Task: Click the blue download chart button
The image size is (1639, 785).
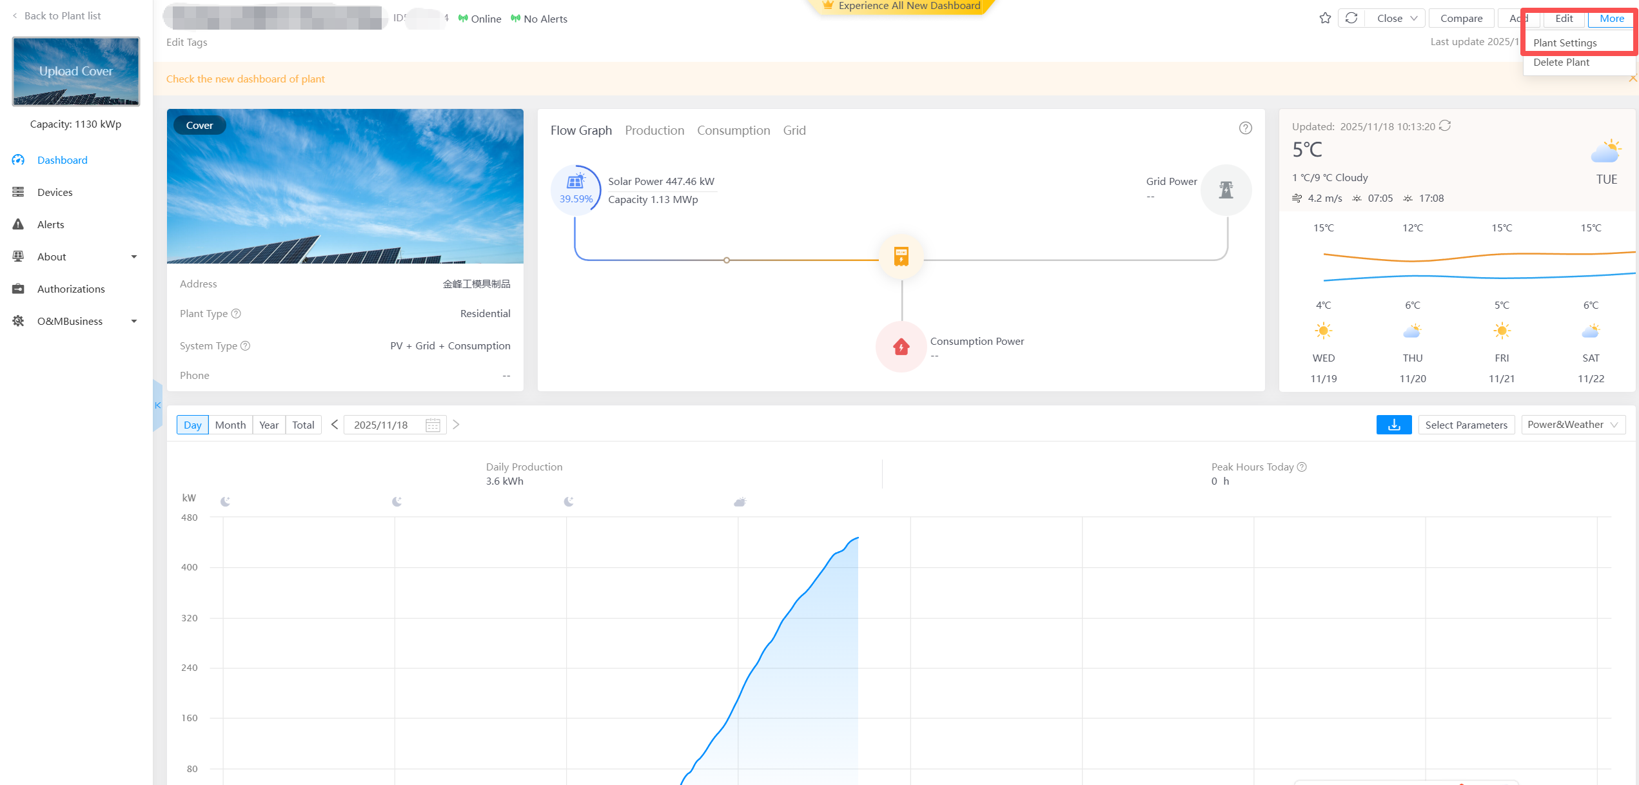Action: point(1393,425)
